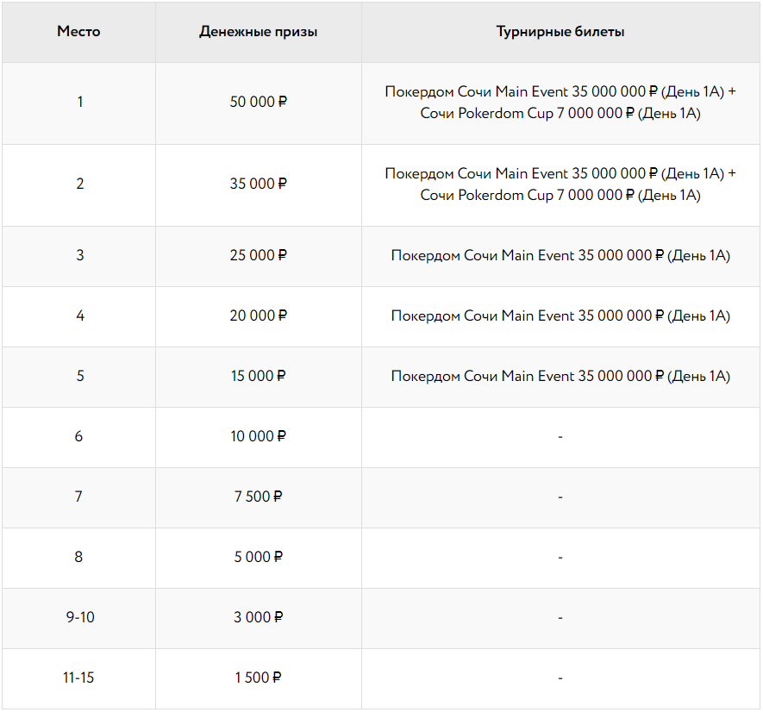Screen dimensions: 763x712
Task: Select the Main Event ticket cell for place 3
Action: 560,255
